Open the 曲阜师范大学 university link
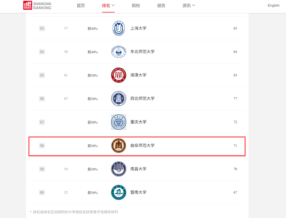Screen dimensions: 286x218 pos(142,145)
